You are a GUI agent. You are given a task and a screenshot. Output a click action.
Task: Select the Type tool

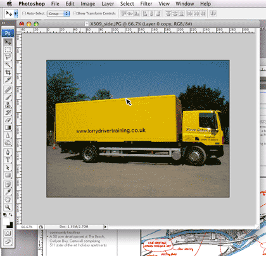pyautogui.click(x=8, y=160)
